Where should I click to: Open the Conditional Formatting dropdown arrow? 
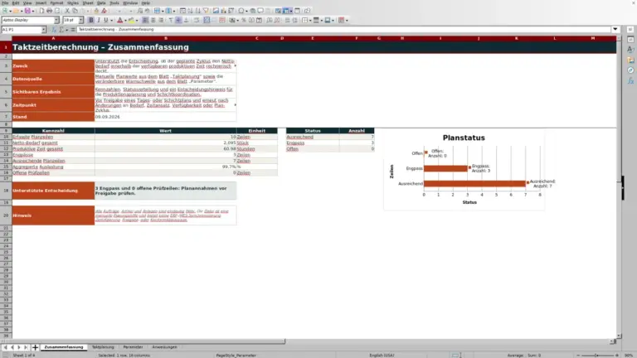click(x=347, y=20)
